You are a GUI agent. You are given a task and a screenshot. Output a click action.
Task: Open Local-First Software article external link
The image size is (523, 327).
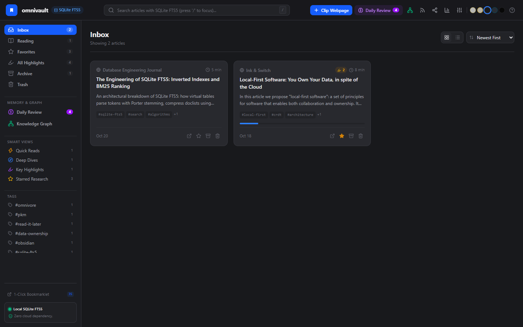pyautogui.click(x=332, y=136)
